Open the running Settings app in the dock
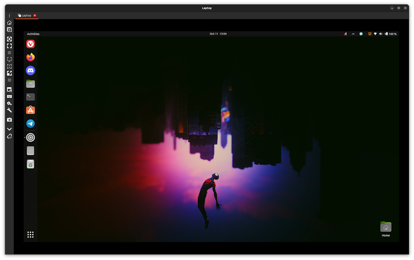Image resolution: width=414 pixels, height=260 pixels. 30,137
